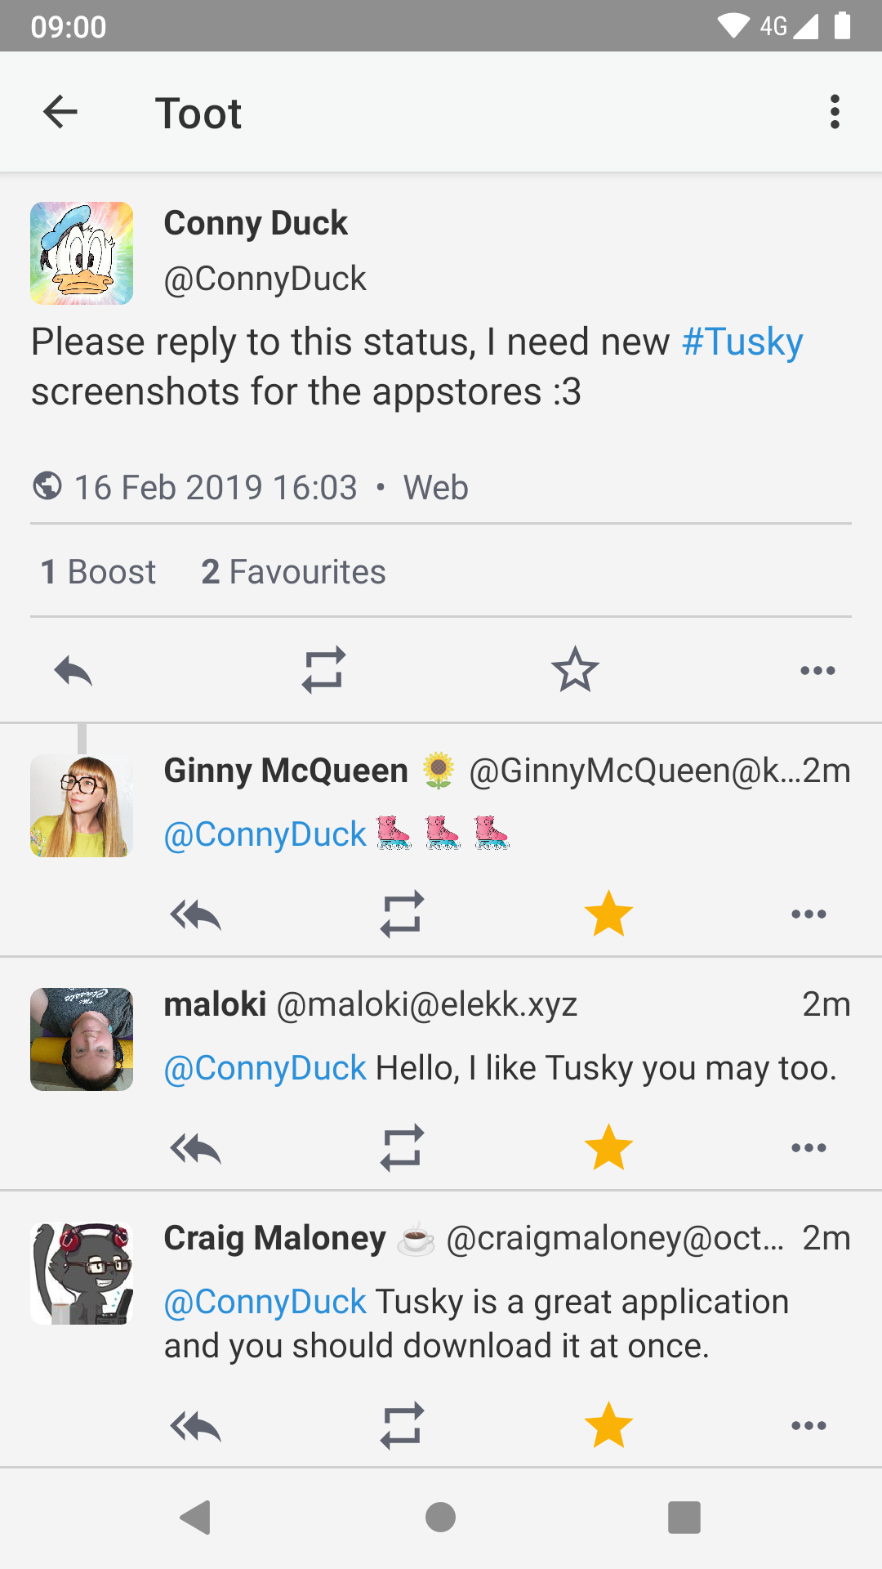The height and width of the screenshot is (1569, 882).
Task: Open more options for Conny Duck's status
Action: pyautogui.click(x=817, y=671)
